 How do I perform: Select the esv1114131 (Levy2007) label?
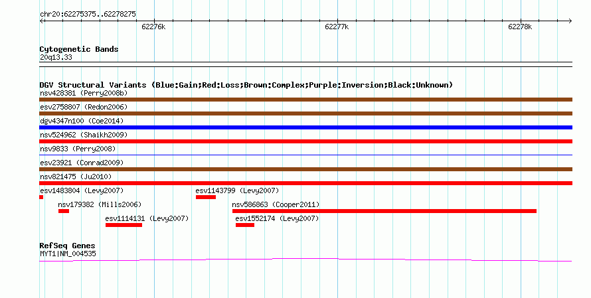coord(147,218)
